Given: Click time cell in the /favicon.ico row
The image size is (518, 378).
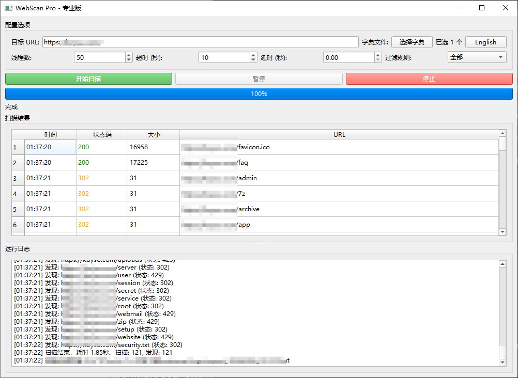Looking at the screenshot, I should (x=50, y=147).
